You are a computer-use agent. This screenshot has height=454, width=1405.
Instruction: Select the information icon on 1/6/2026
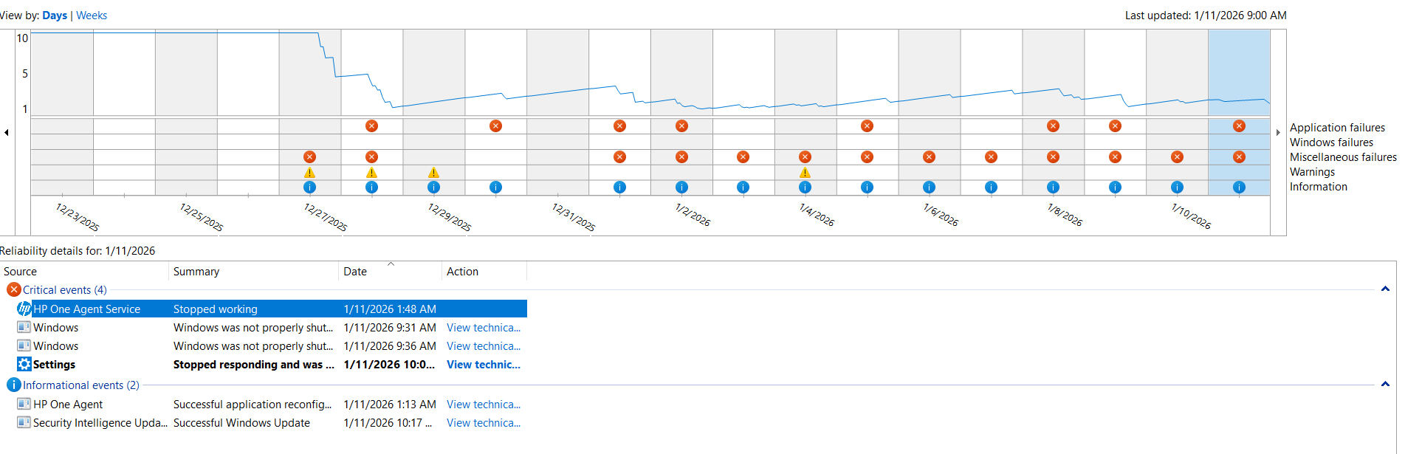929,187
